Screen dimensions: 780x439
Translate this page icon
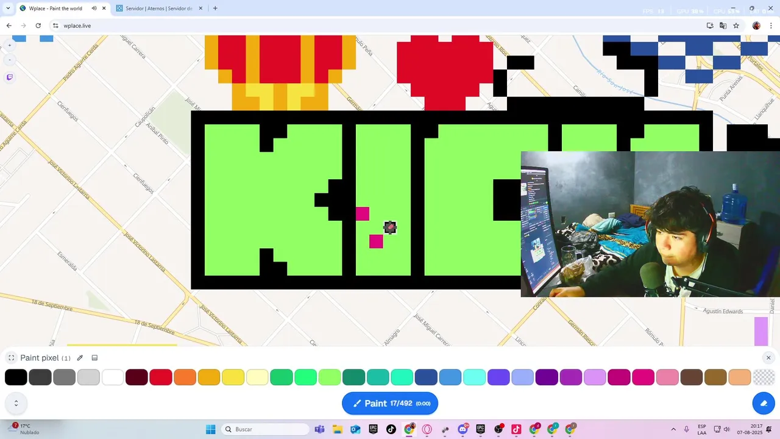point(723,26)
